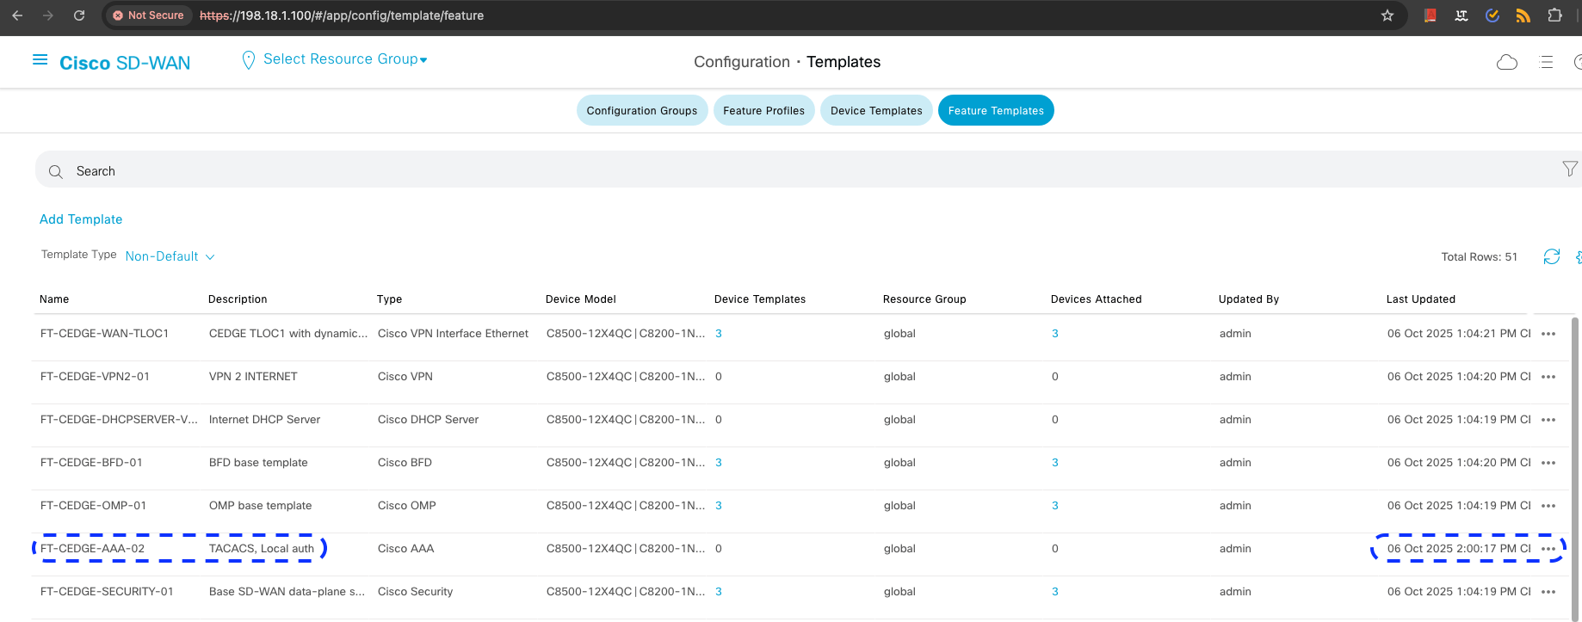Screen dimensions: 1582x622
Task: Click the Add Template link
Action: coord(81,219)
